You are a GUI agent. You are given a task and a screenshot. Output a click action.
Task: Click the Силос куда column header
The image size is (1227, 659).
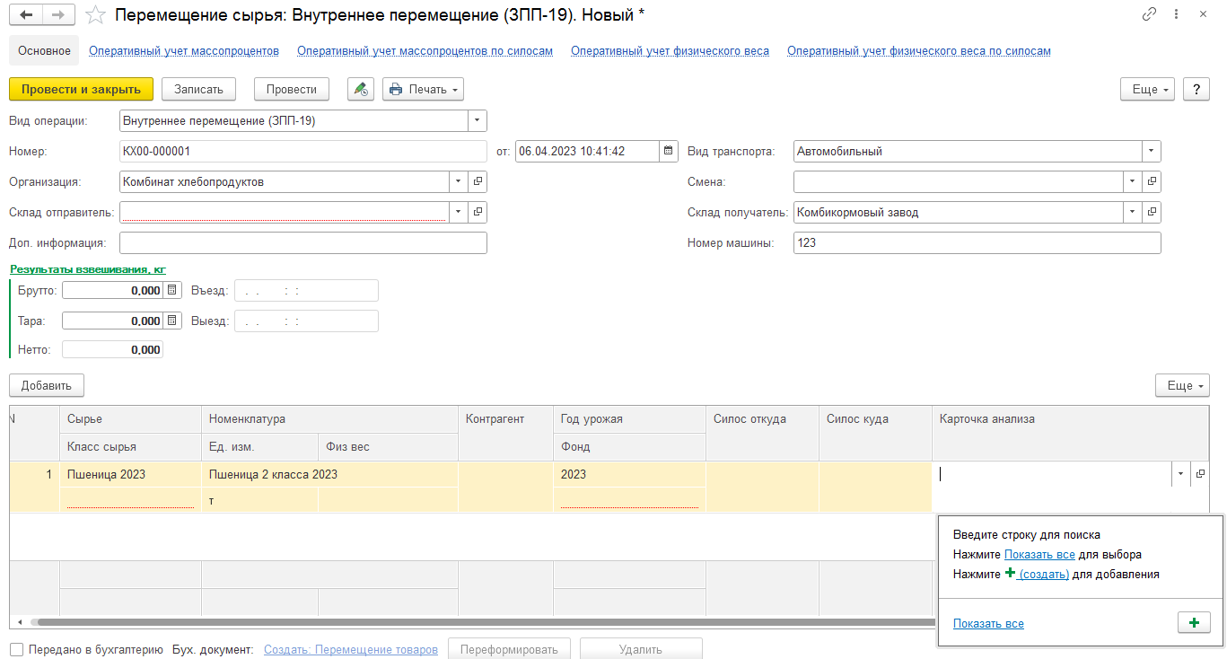pyautogui.click(x=875, y=433)
